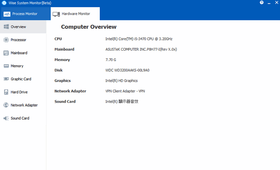
Task: Minimize the Wise System Monitor window
Action: click(x=269, y=3)
